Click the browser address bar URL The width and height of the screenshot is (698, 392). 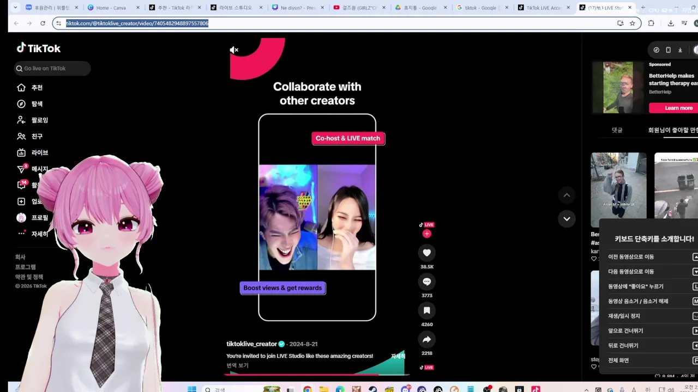tap(137, 23)
